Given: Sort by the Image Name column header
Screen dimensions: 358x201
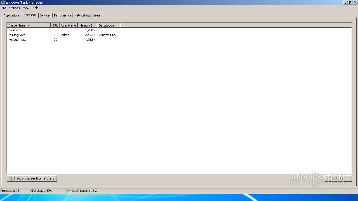Looking at the screenshot, I should (x=29, y=25).
